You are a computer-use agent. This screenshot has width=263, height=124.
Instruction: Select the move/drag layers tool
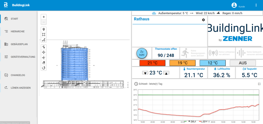(x=44, y=52)
